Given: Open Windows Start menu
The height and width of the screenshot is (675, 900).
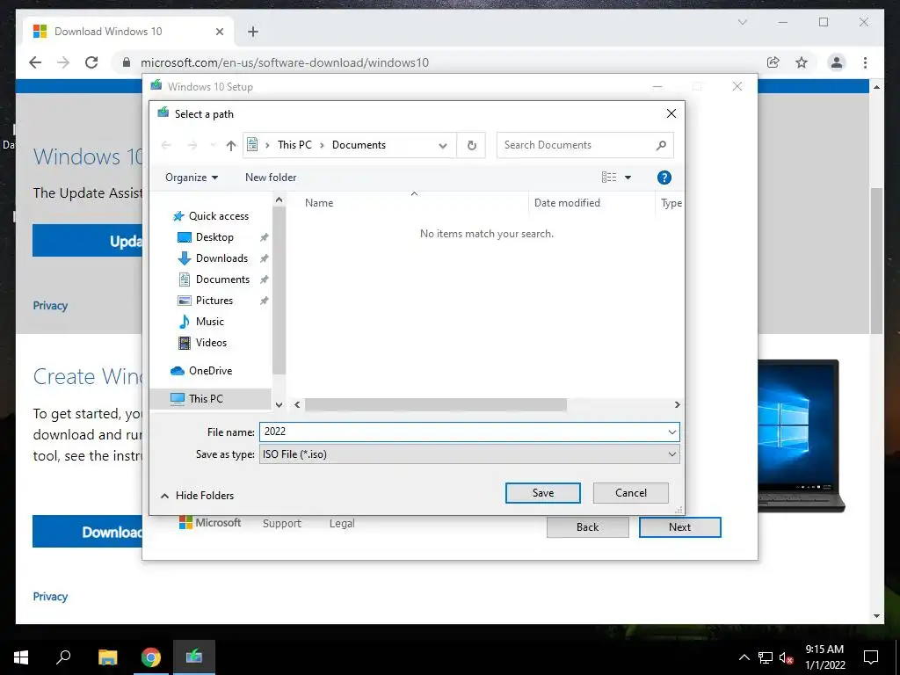Looking at the screenshot, I should (21, 657).
